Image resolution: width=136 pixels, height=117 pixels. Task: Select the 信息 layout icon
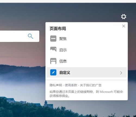[53, 61]
